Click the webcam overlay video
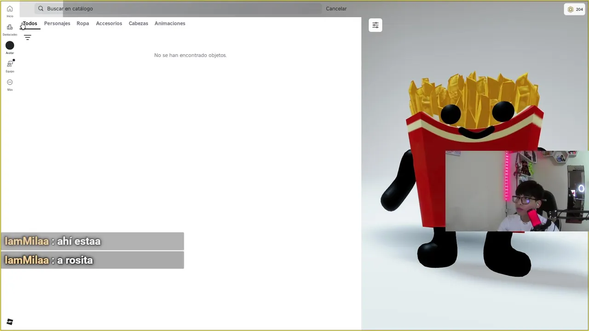 click(517, 191)
